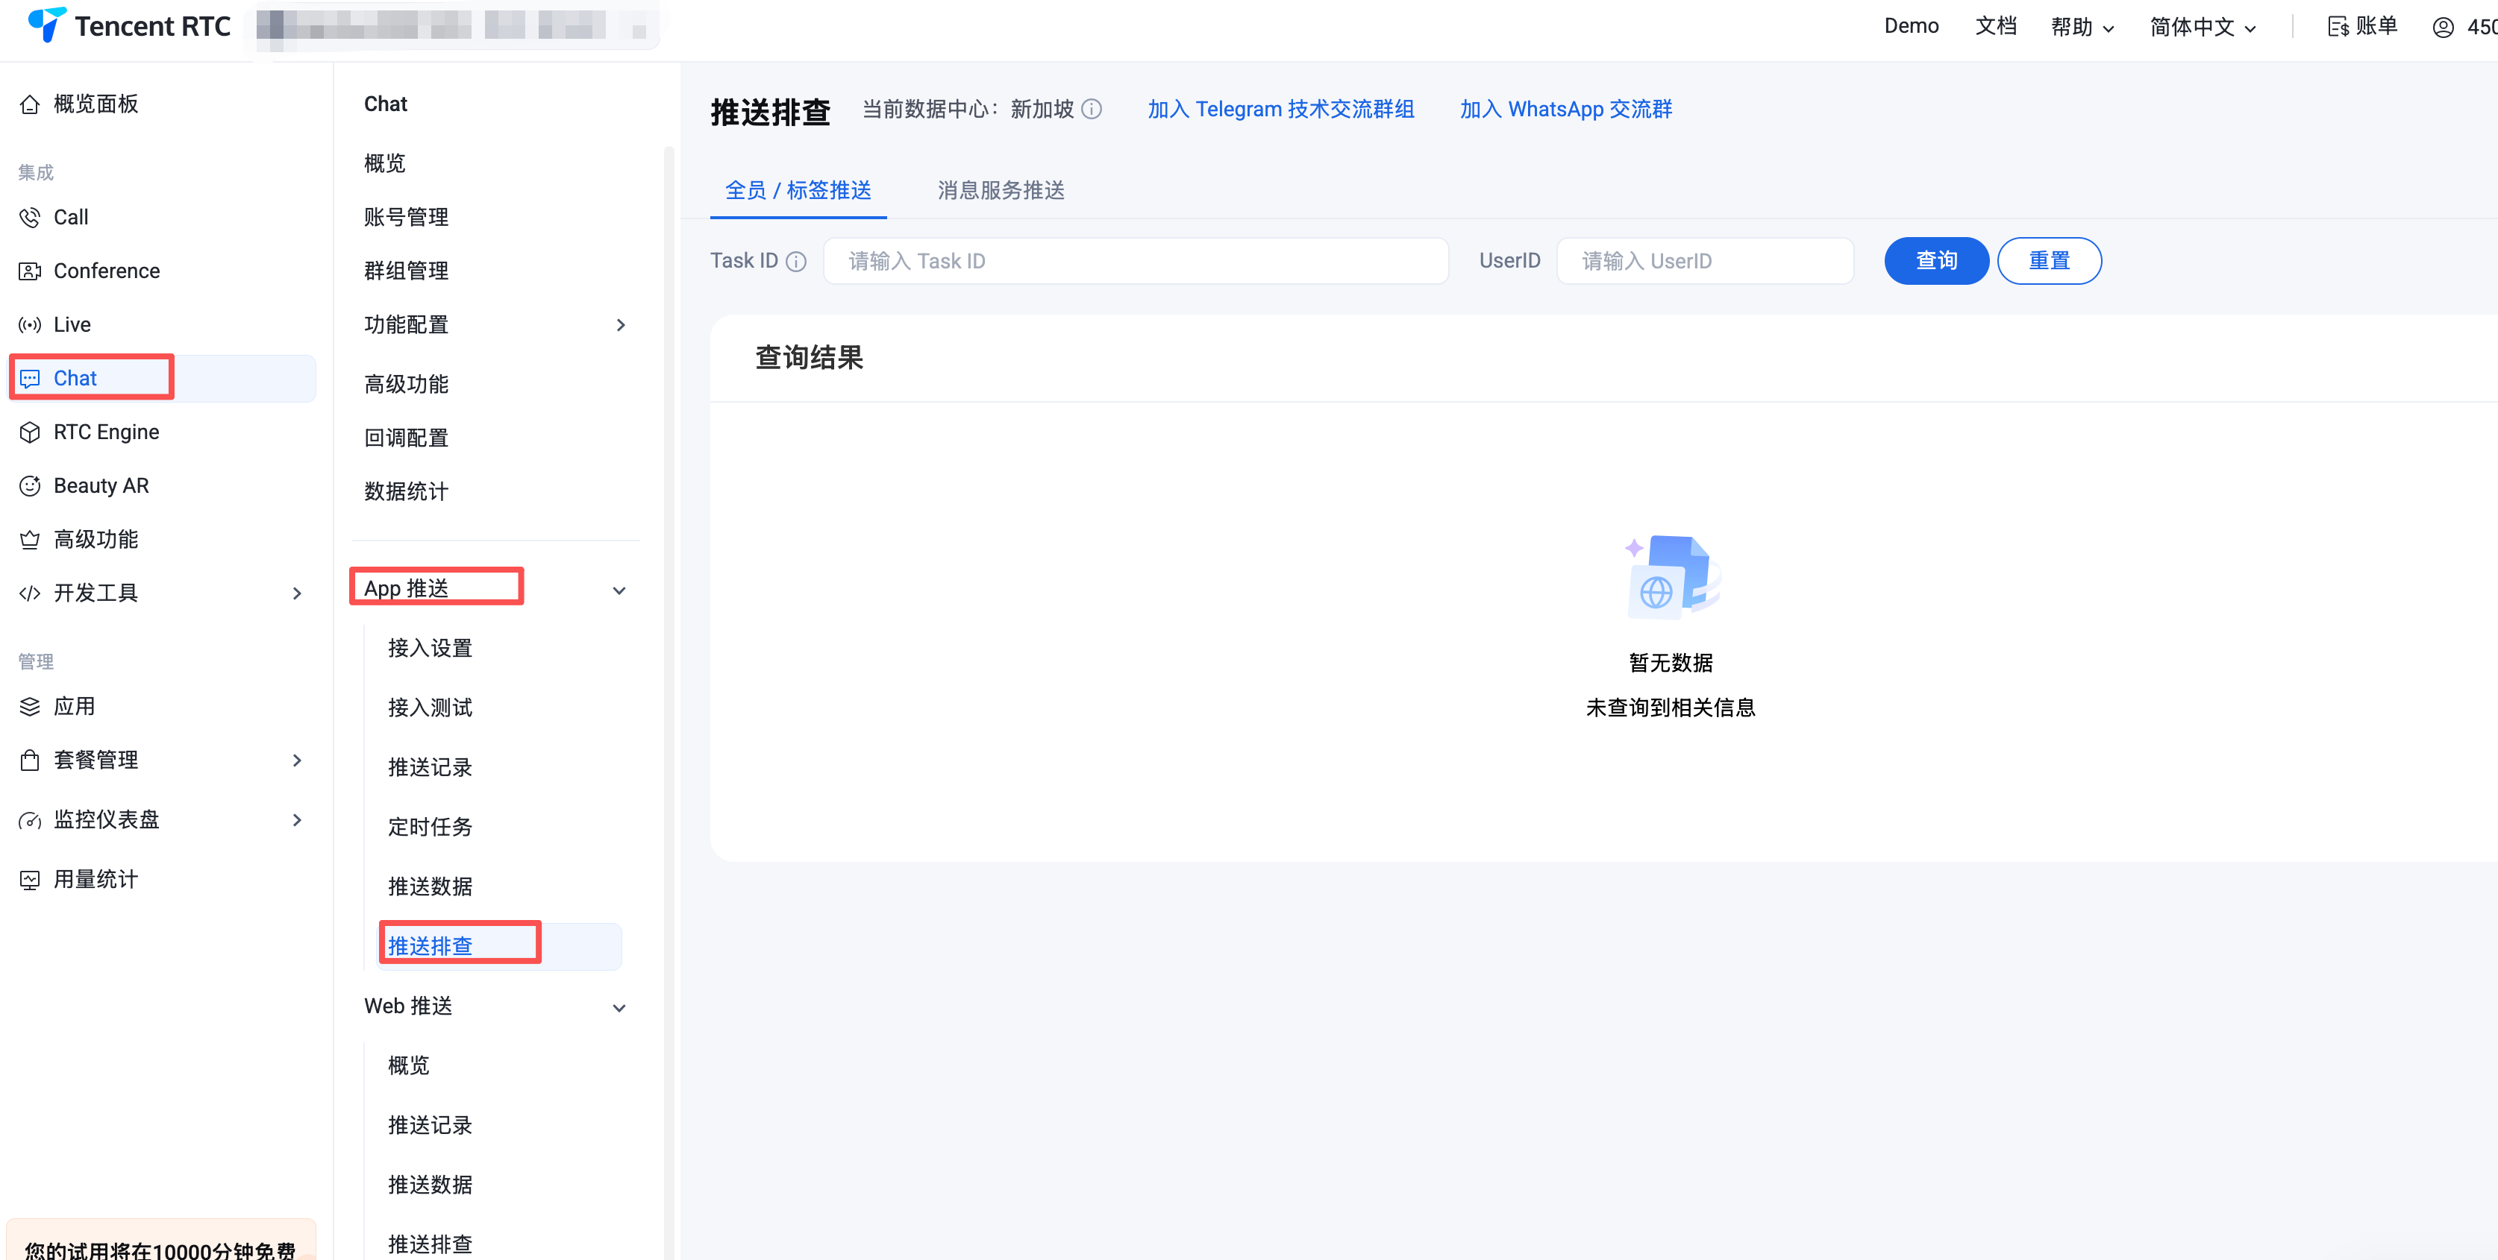This screenshot has width=2498, height=1260.
Task: Select the 全员 / 标签推送 tab
Action: (x=798, y=190)
